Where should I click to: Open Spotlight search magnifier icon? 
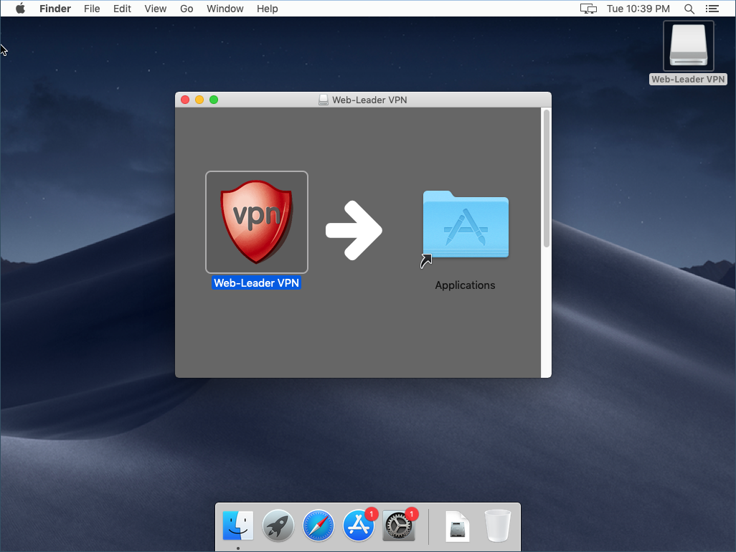[689, 9]
